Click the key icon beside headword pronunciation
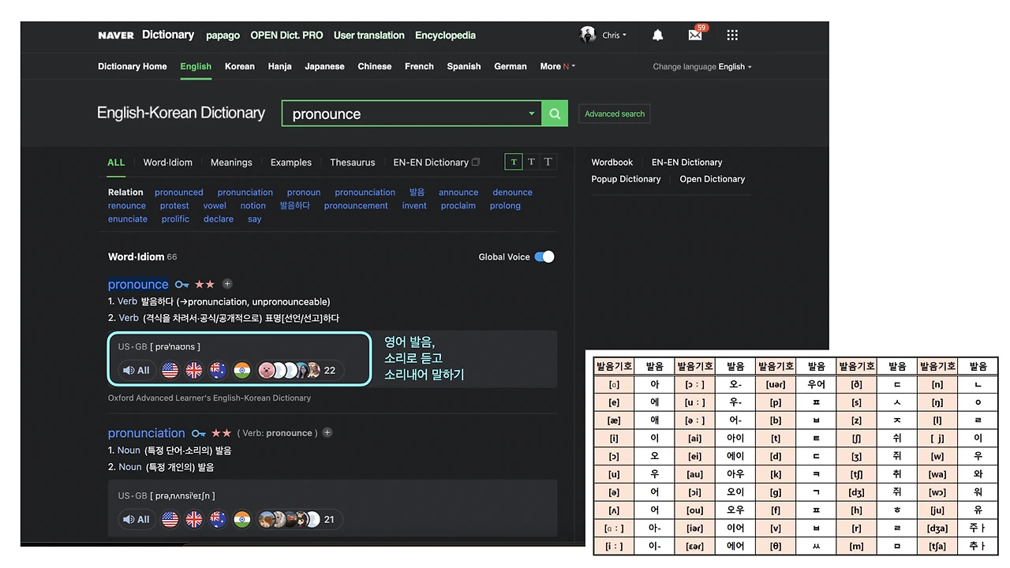1010x568 pixels. (x=198, y=433)
